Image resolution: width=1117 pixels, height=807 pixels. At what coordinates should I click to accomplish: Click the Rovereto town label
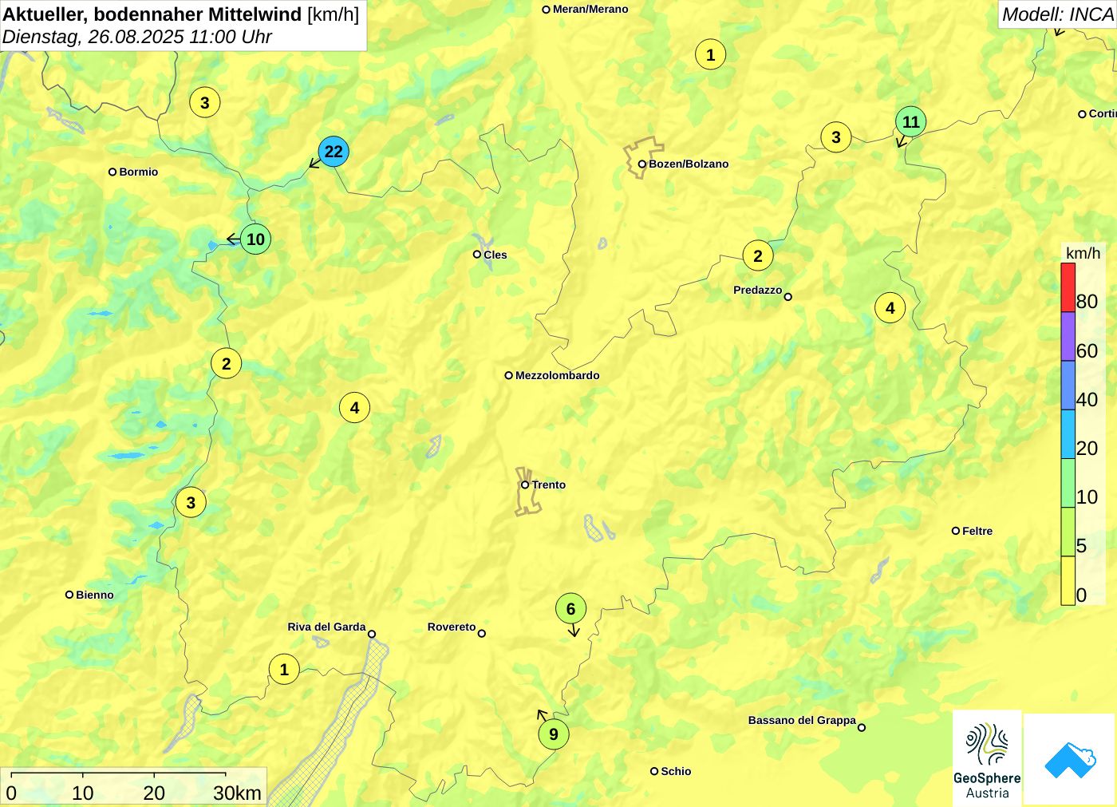[452, 627]
